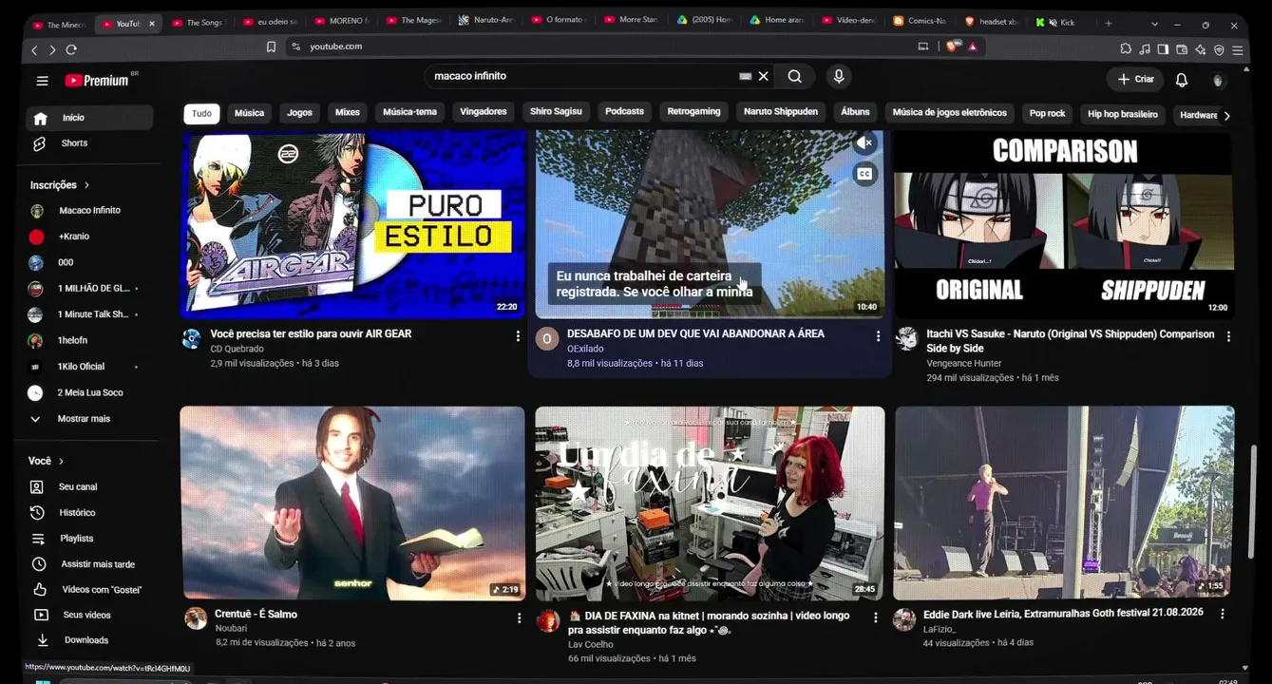Image resolution: width=1272 pixels, height=684 pixels.
Task: Select the Retrogaming filter chip
Action: [693, 111]
